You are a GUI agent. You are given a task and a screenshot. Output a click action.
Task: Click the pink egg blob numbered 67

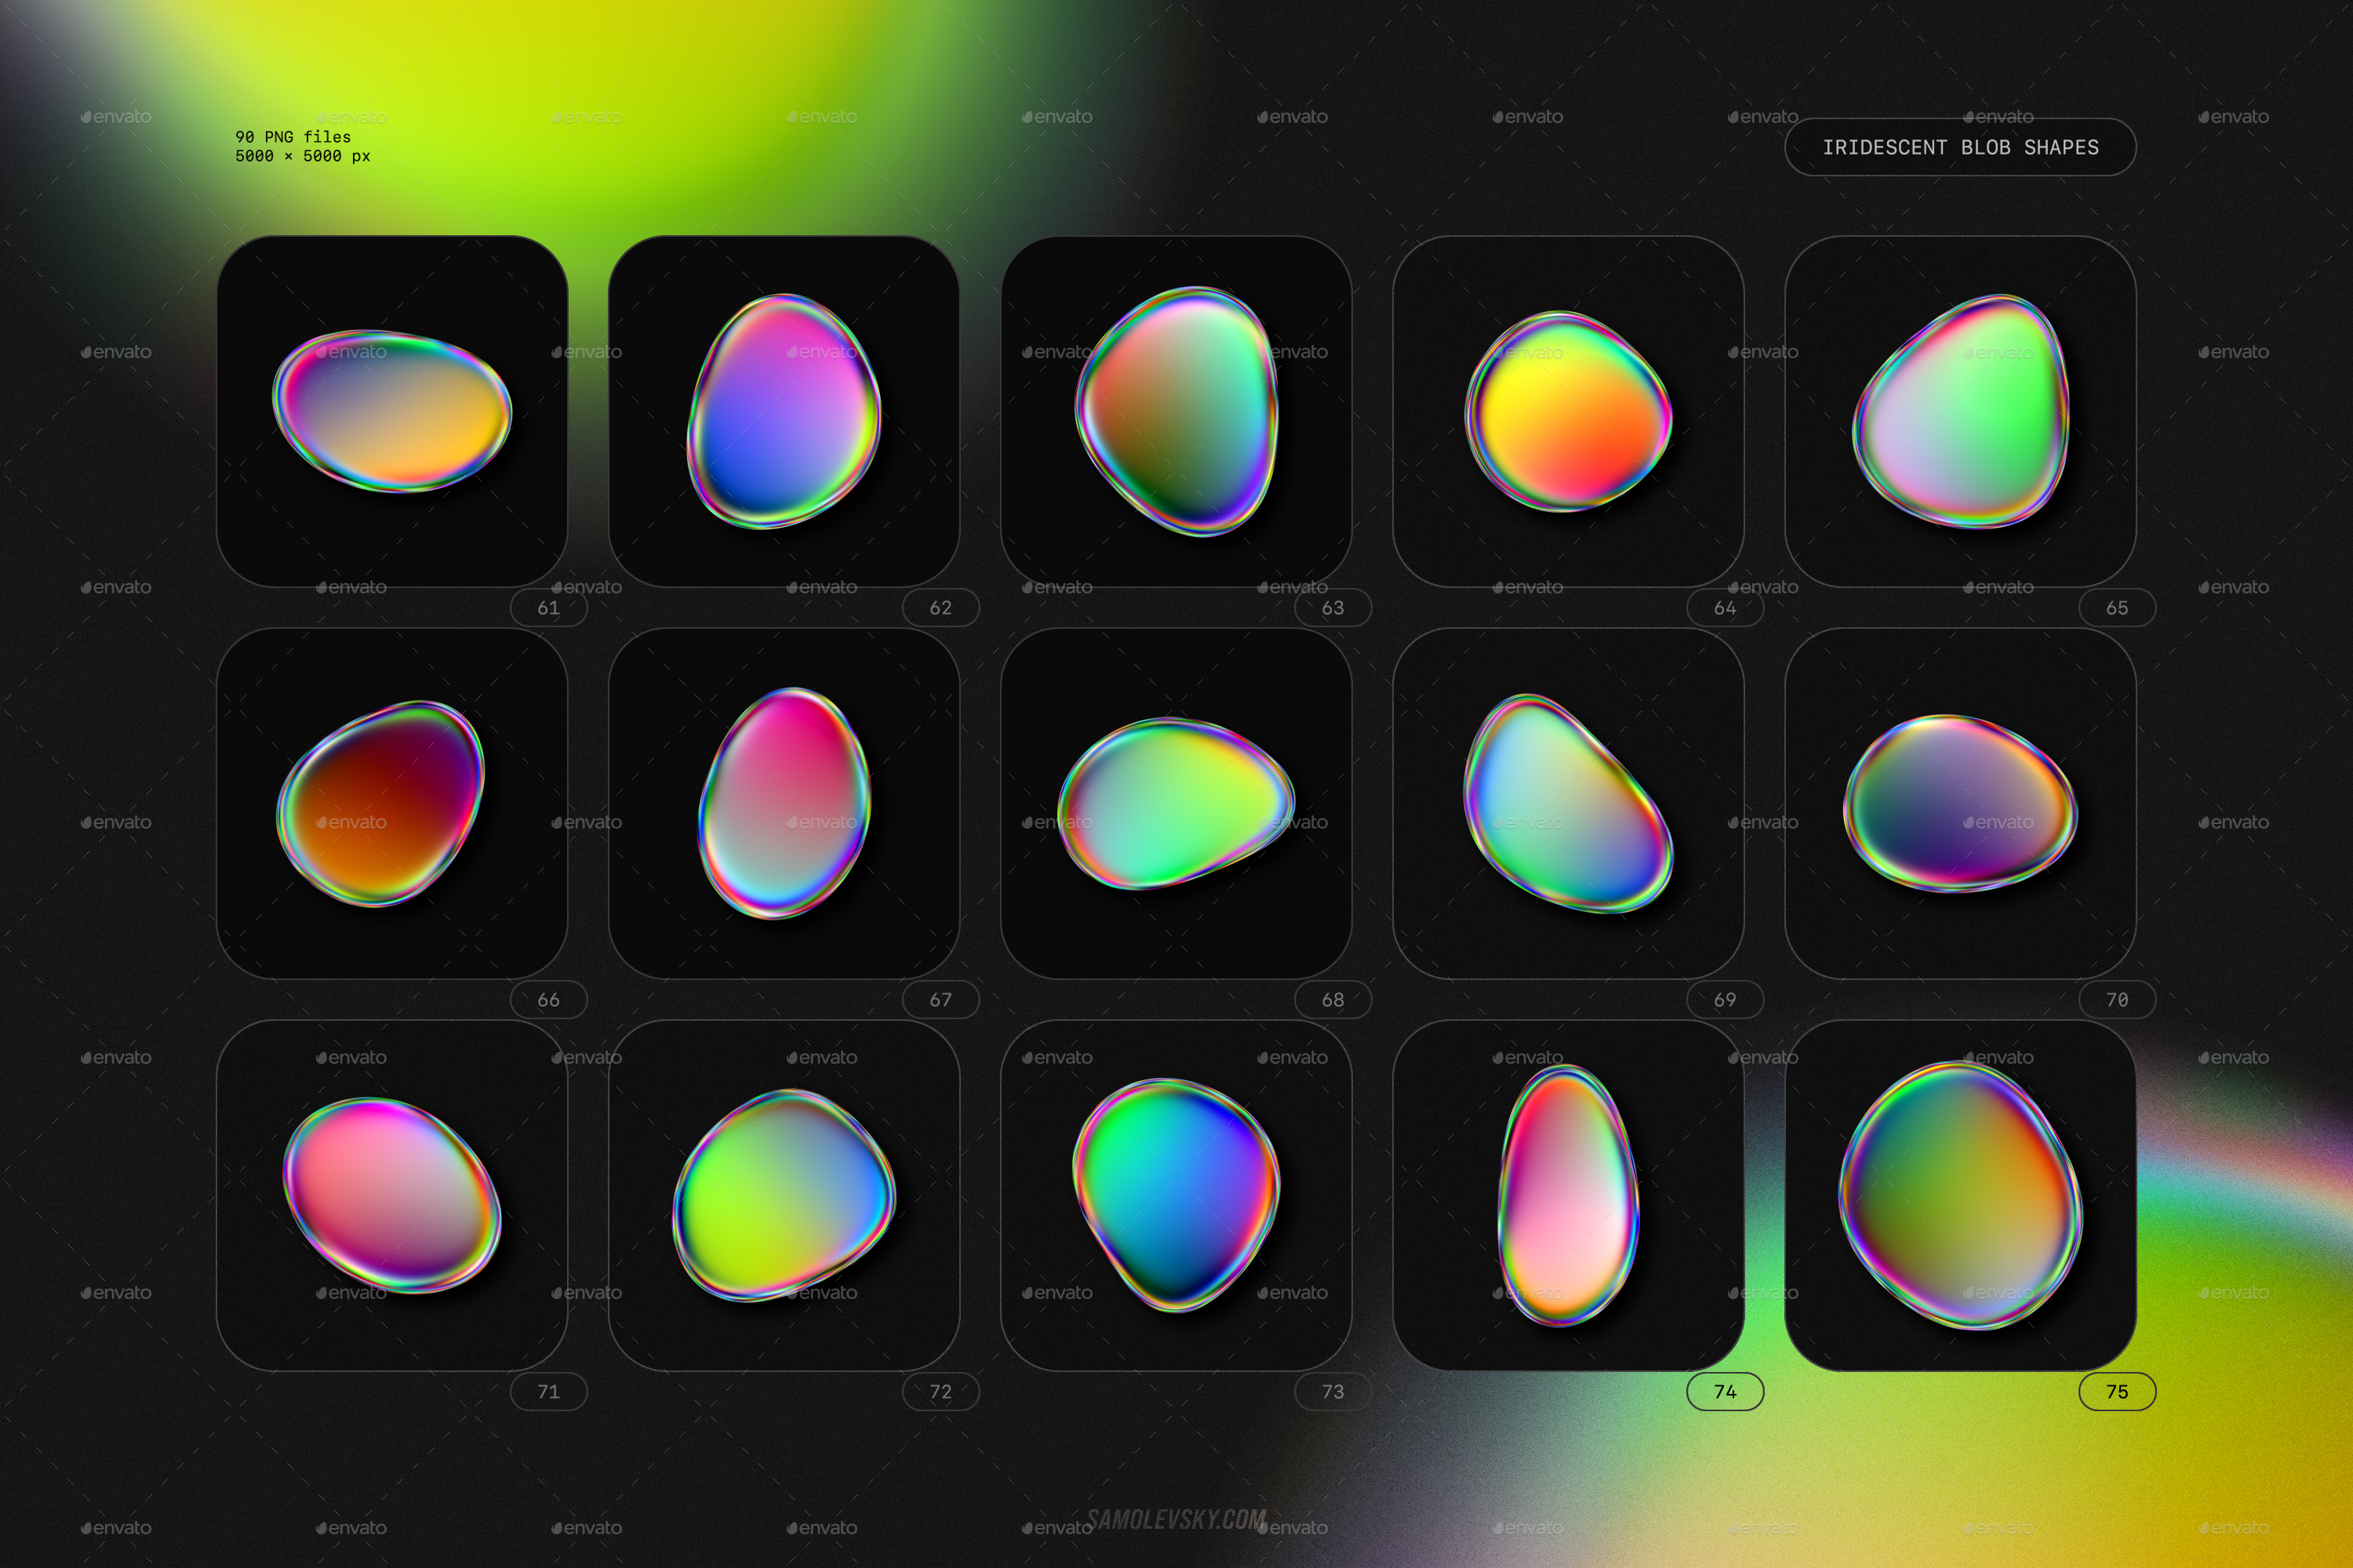pyautogui.click(x=784, y=803)
